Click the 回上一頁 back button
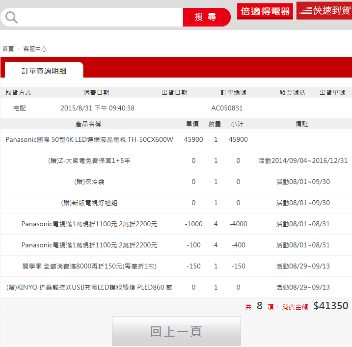The height and width of the screenshot is (347, 352). coord(176,331)
